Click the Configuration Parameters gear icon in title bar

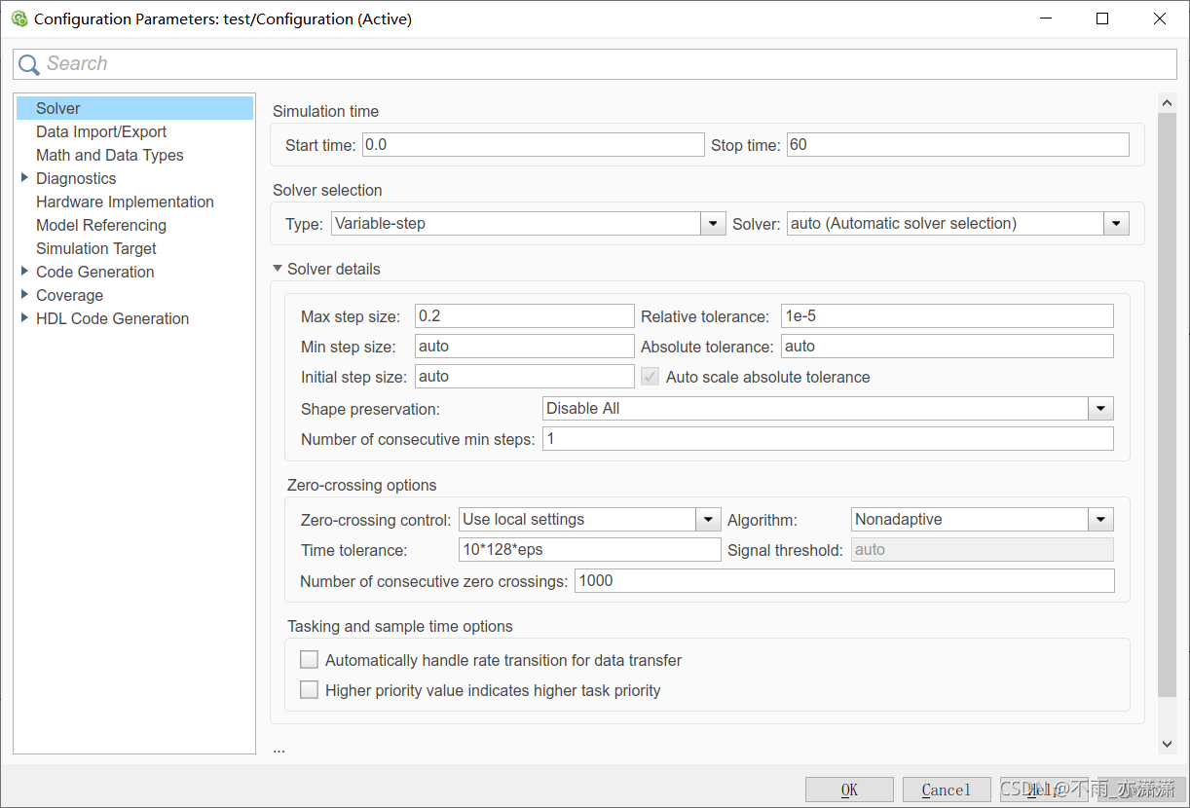click(x=19, y=18)
